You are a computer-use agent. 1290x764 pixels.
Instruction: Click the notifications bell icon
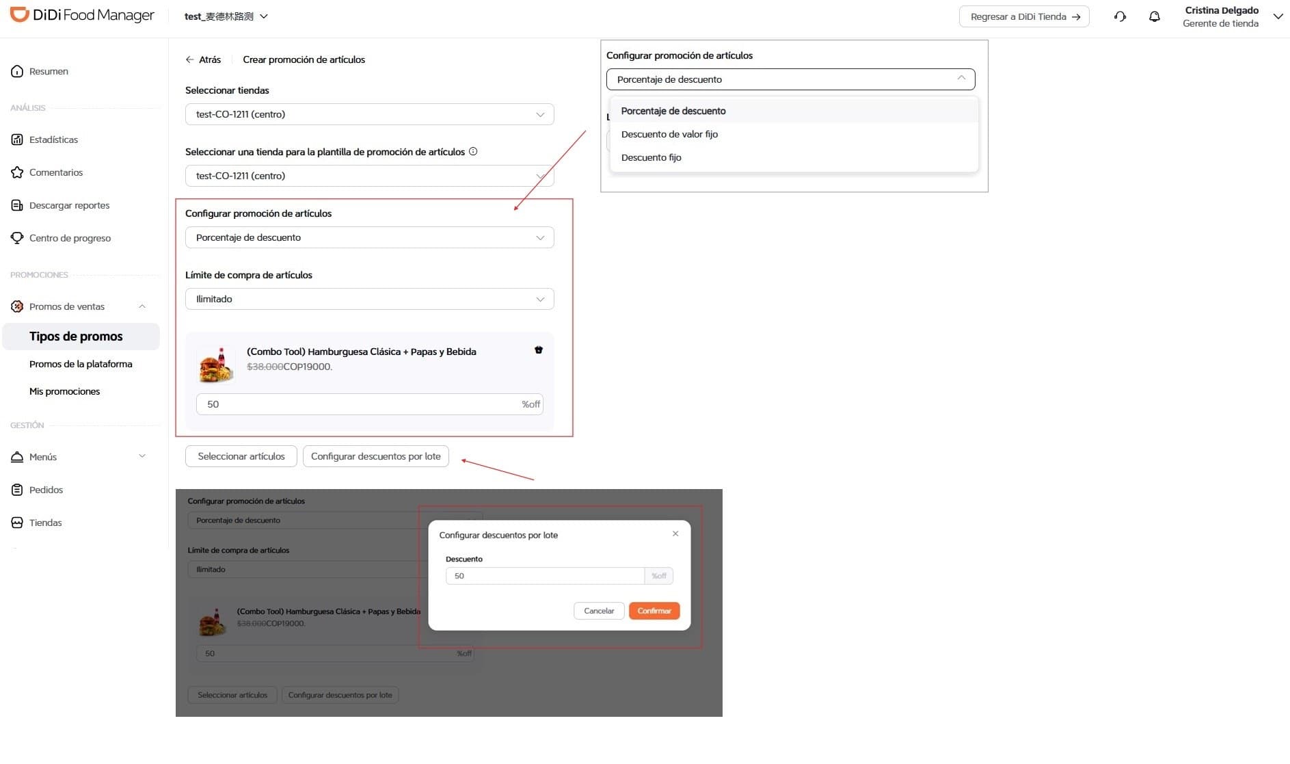pos(1155,16)
